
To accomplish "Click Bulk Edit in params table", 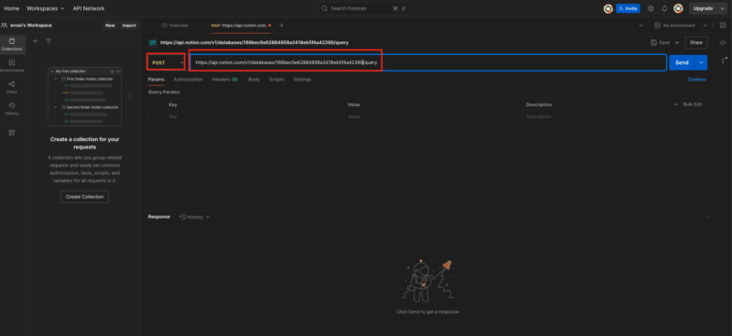I will coord(693,104).
